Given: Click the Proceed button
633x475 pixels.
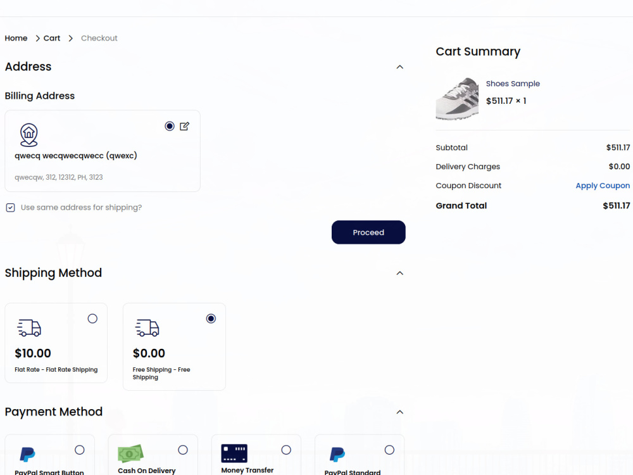Looking at the screenshot, I should pos(368,232).
